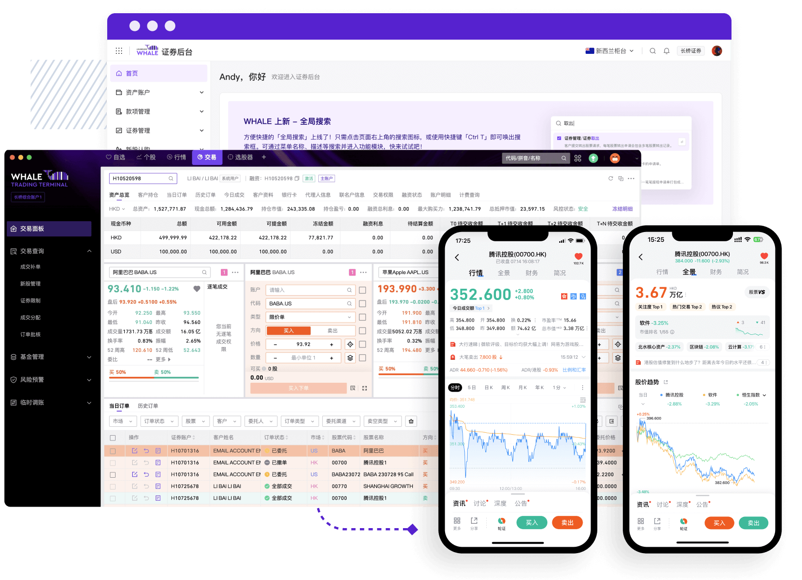Select 卖出 direction in order form
The height and width of the screenshot is (580, 802).
(332, 331)
